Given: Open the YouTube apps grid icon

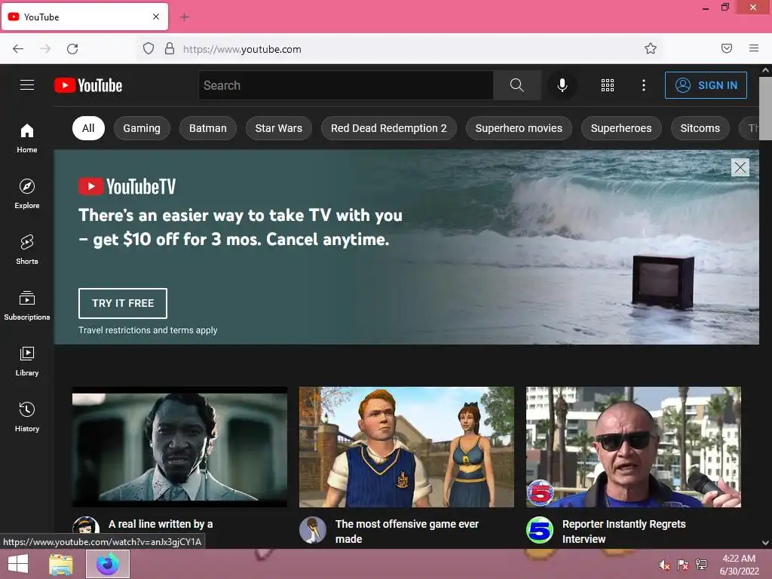Looking at the screenshot, I should tap(608, 85).
